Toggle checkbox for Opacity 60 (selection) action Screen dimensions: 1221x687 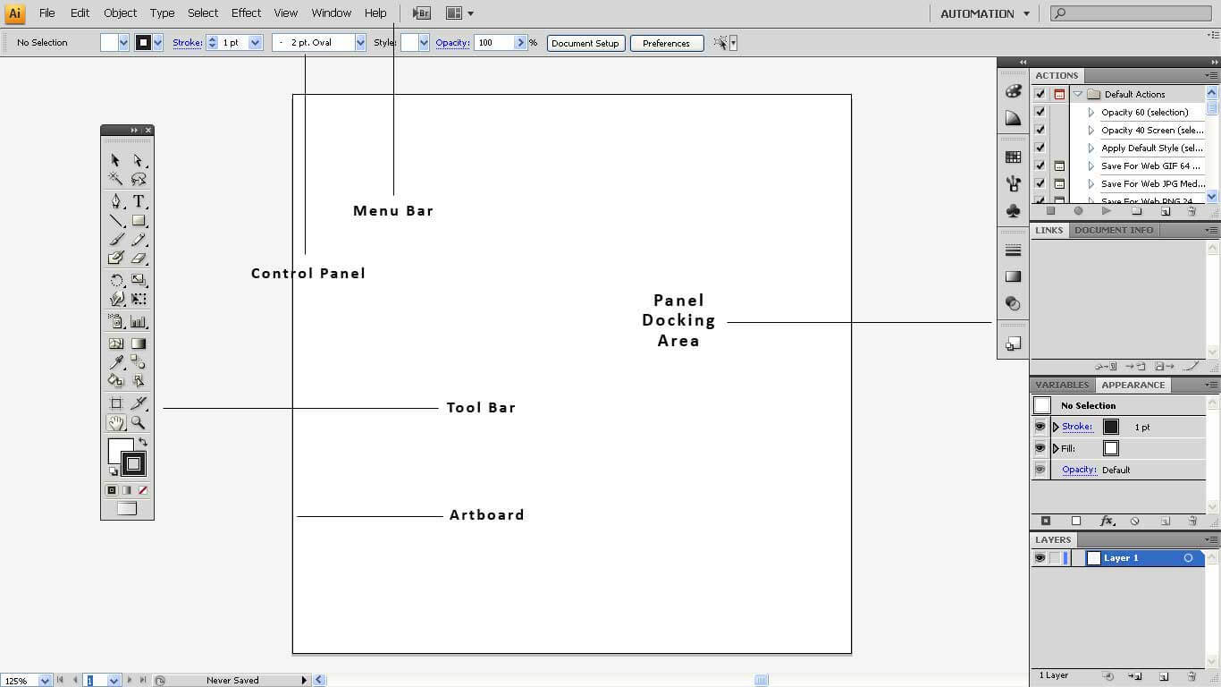pyautogui.click(x=1040, y=112)
